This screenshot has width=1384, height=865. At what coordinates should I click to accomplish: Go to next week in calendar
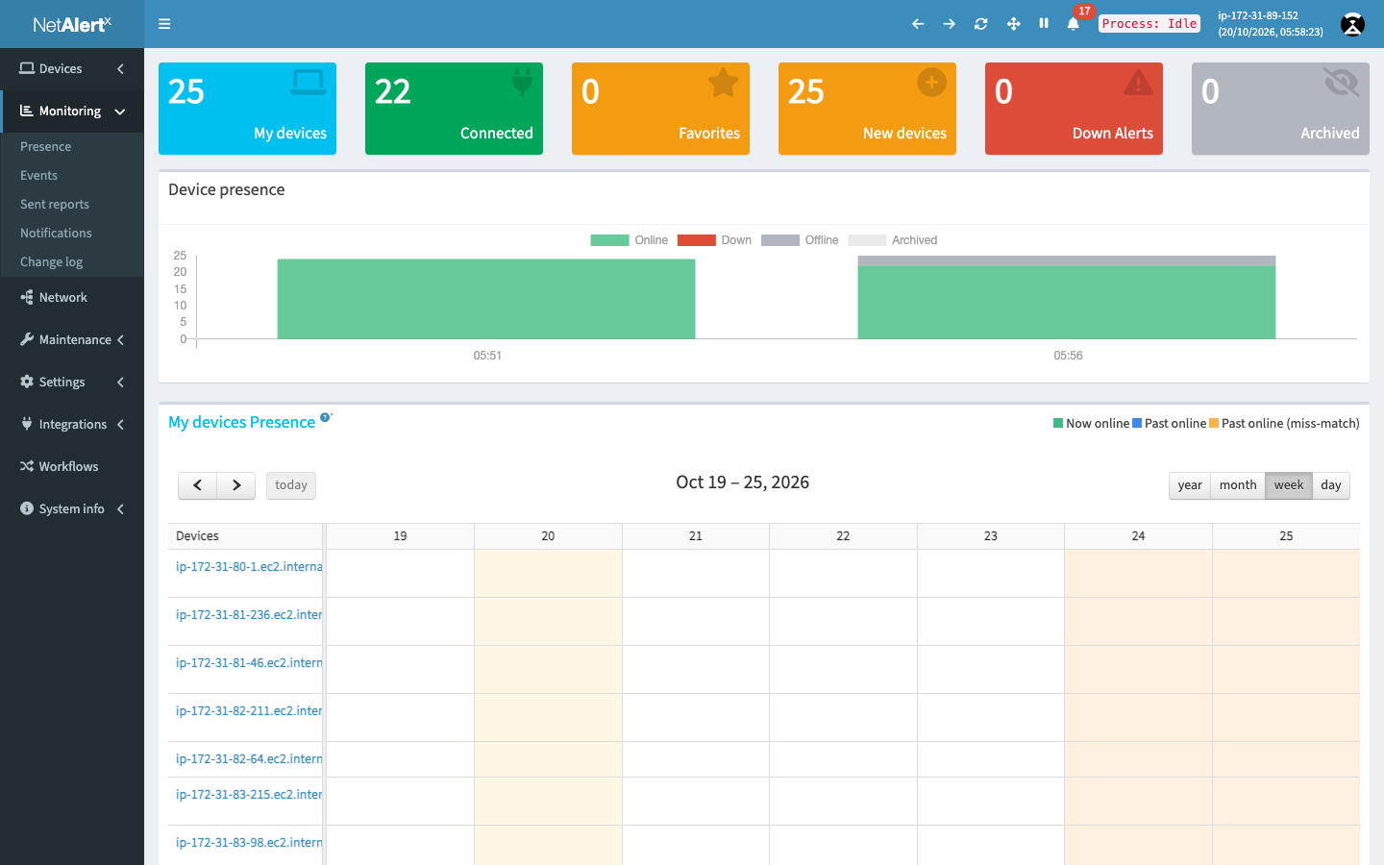tap(236, 485)
